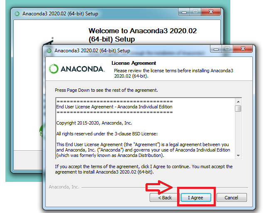Viewport: 264px width, 213px height.
Task: Click the green ring icon in front dialog title bar
Action: pyautogui.click(x=49, y=51)
